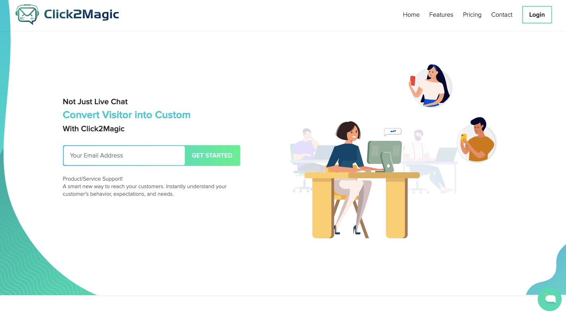Open the live chat widget bubble
The width and height of the screenshot is (566, 325).
point(550,299)
